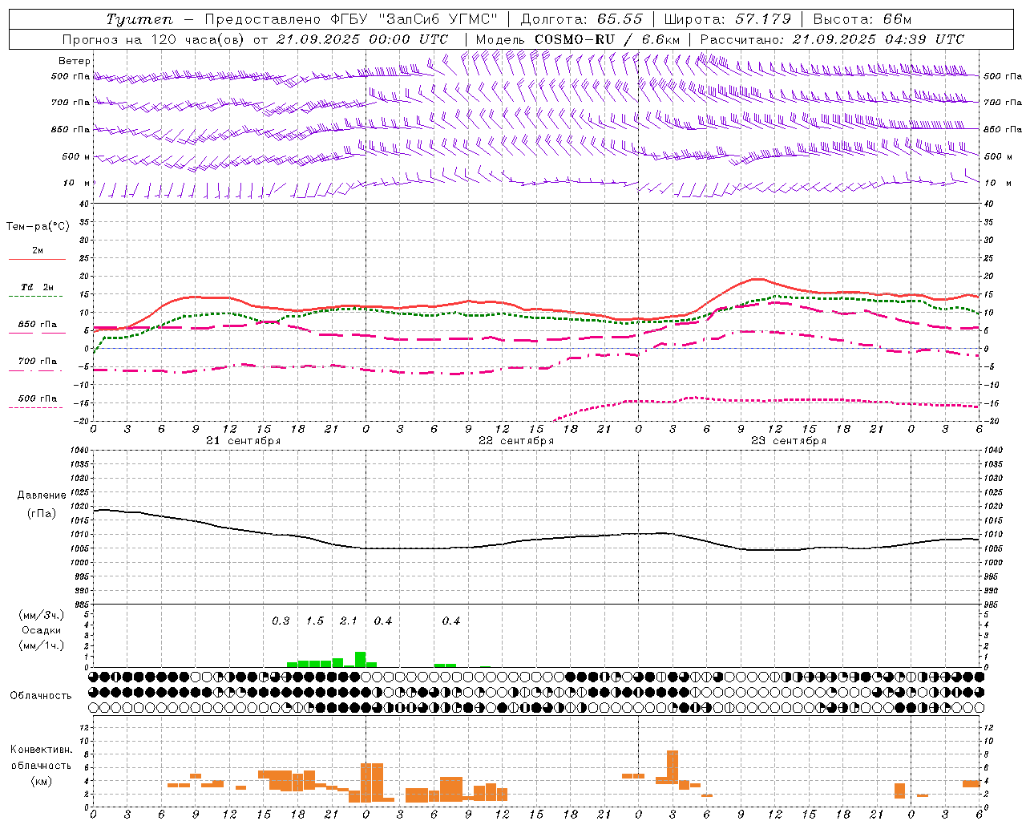The width and height of the screenshot is (1026, 821).
Task: Click the 'Тем-ра(°C)' temperature panel label
Action: click(38, 227)
